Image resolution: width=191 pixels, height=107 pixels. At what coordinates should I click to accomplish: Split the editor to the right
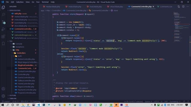click(183, 7)
